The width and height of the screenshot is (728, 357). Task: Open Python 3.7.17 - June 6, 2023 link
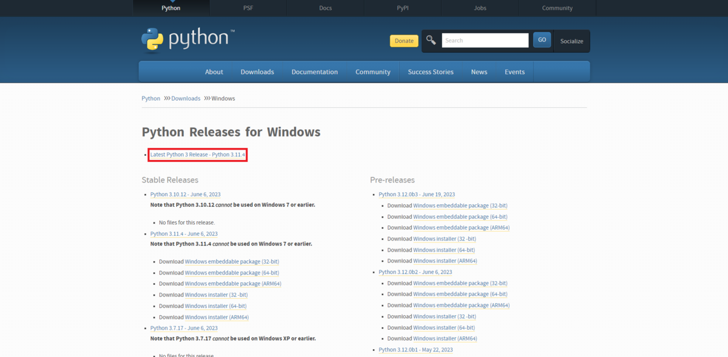coord(184,328)
